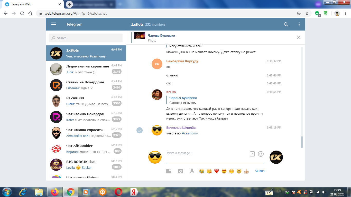Screen dimensions: 351x197
Task: Open Windows Start menu
Action: click(7, 192)
